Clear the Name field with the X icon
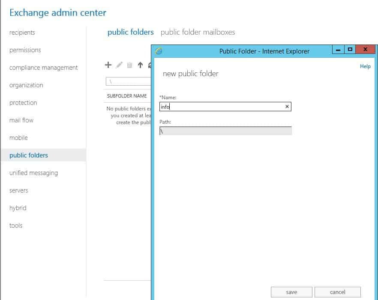This screenshot has width=378, height=300. pos(287,107)
